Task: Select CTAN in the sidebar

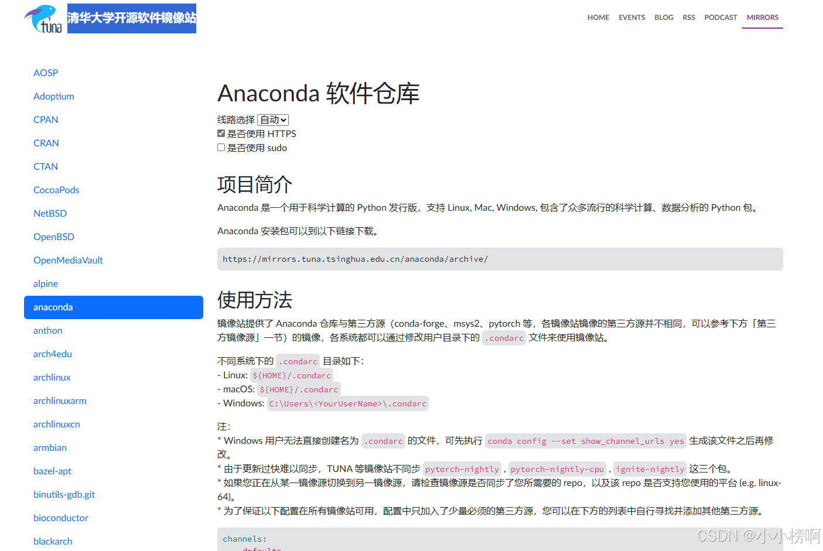Action: [46, 166]
